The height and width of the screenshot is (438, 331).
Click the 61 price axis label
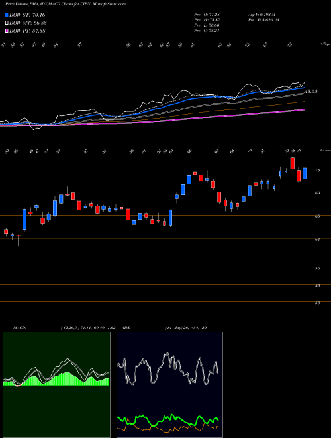coord(317,239)
